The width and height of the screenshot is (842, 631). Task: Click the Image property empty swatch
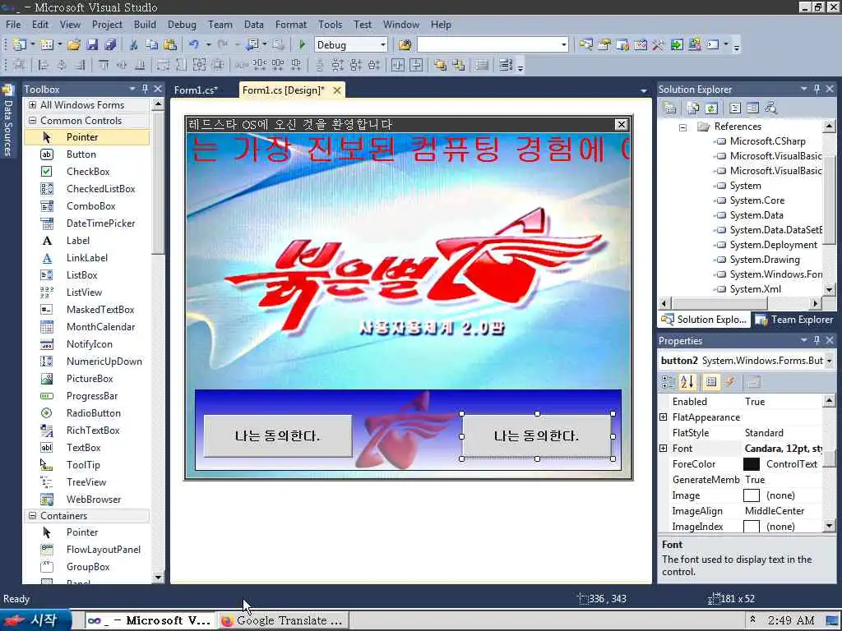752,495
